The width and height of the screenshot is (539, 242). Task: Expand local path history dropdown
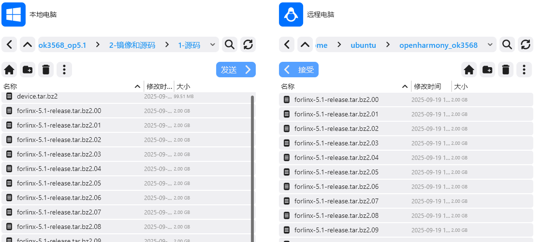tap(212, 44)
